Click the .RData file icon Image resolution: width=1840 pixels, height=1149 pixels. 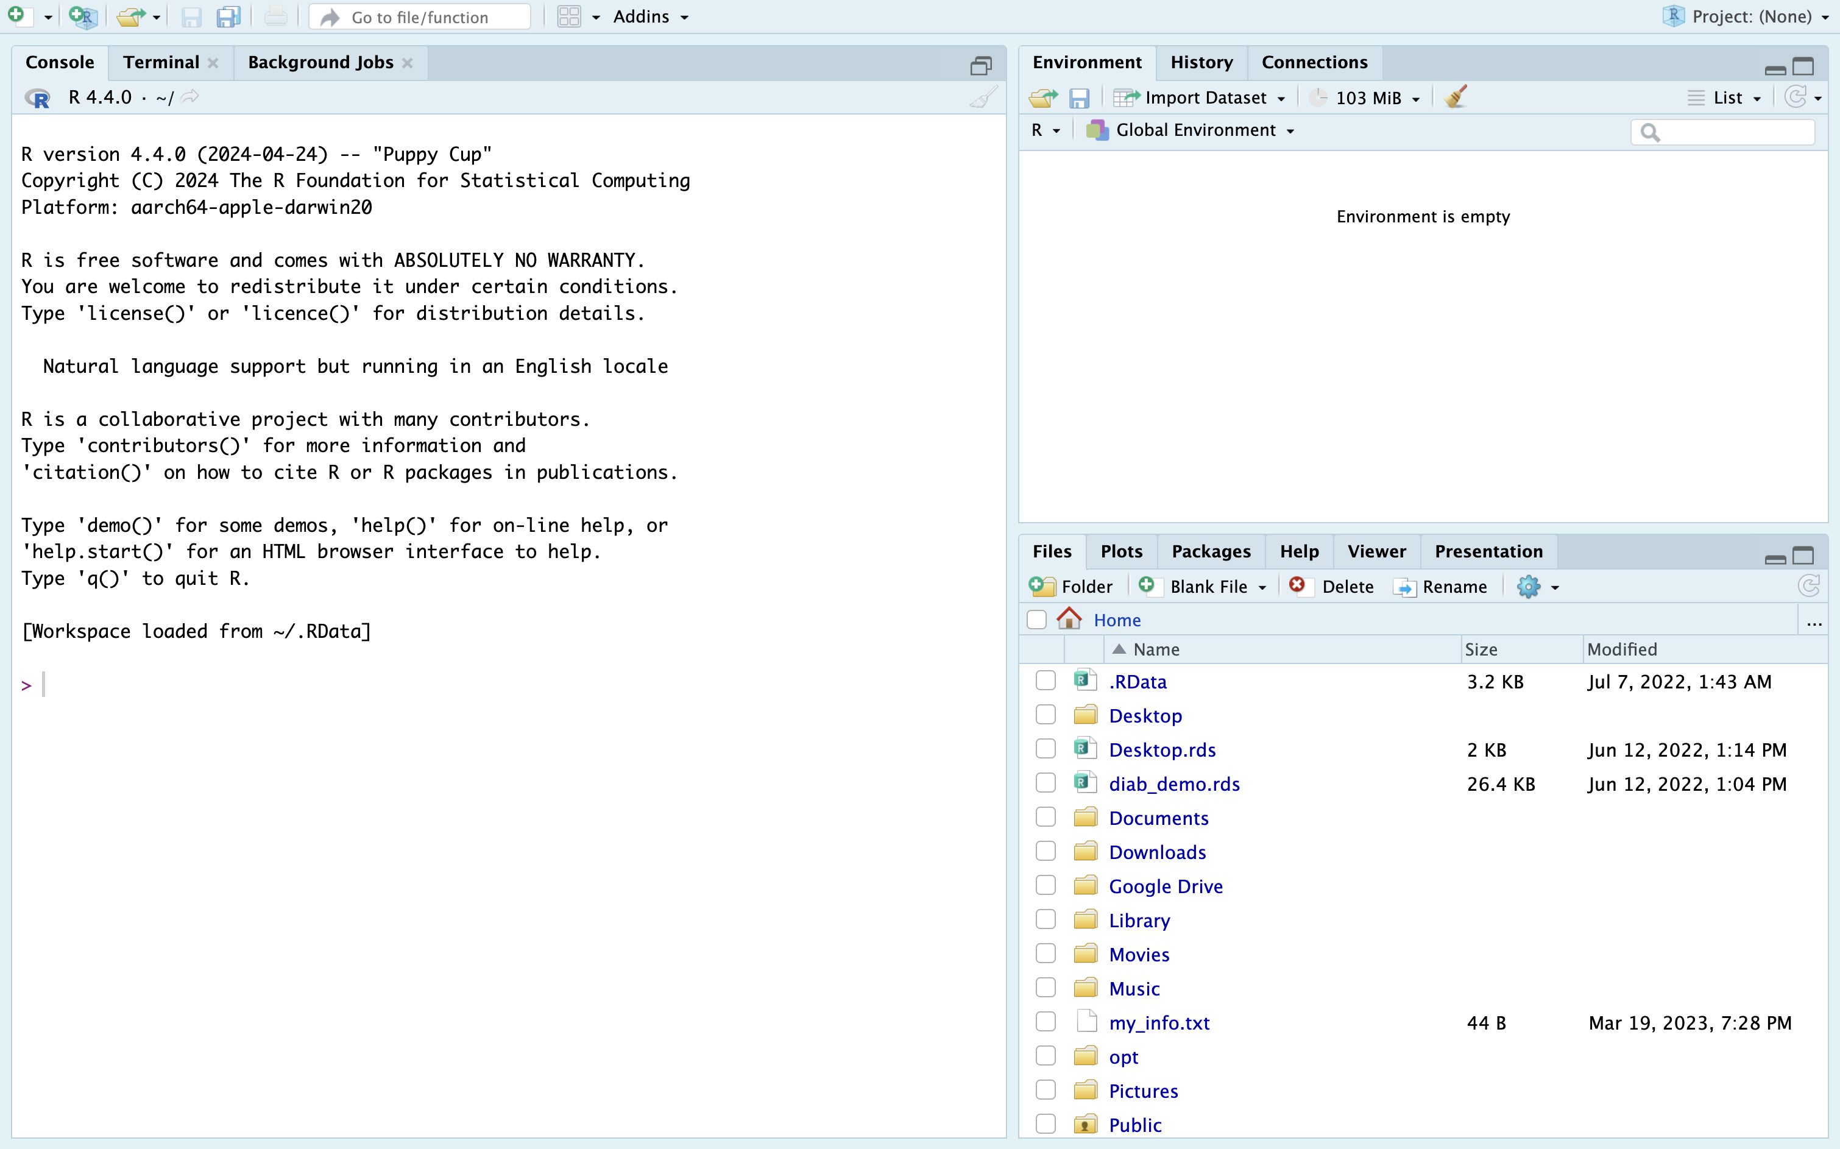(1085, 680)
